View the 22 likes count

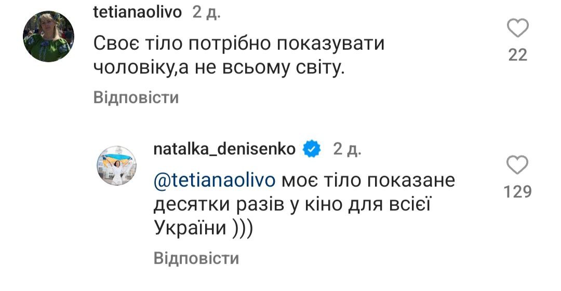517,54
